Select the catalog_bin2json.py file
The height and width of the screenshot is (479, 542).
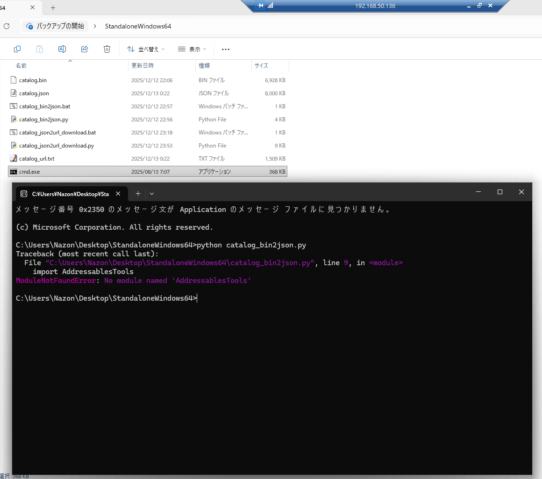(43, 120)
